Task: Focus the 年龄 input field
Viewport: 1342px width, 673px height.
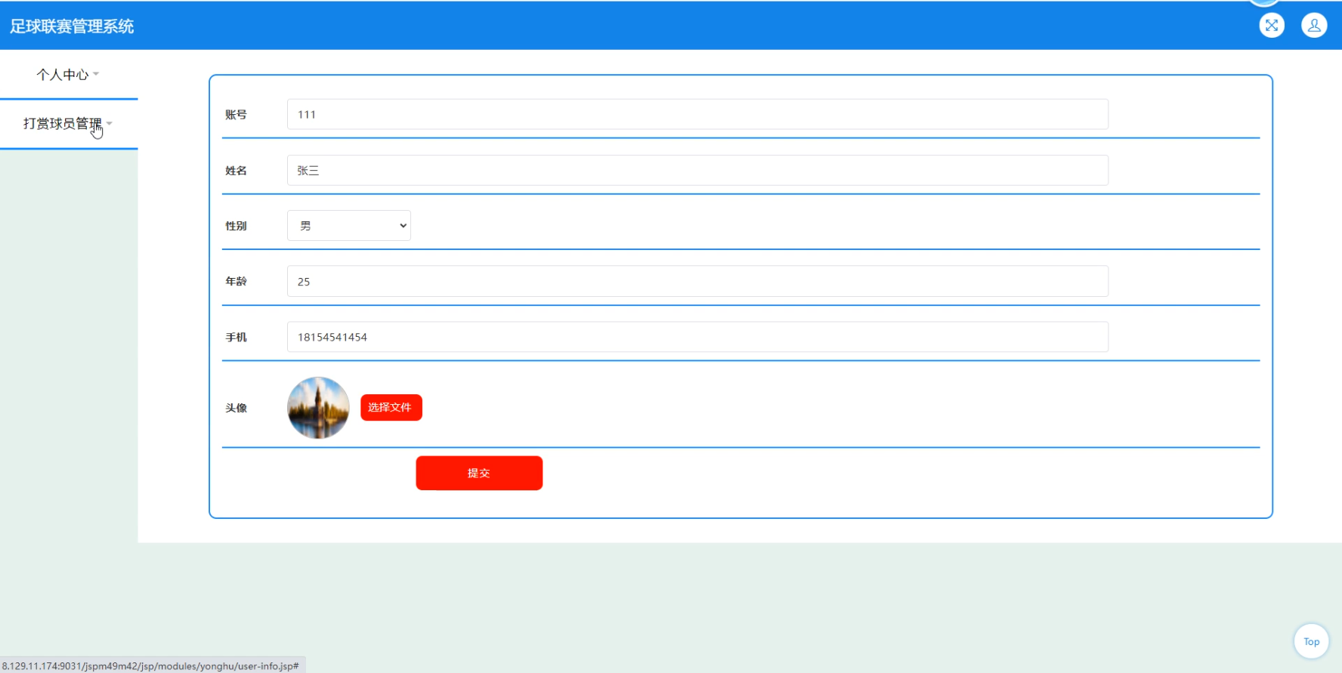Action: click(x=697, y=281)
